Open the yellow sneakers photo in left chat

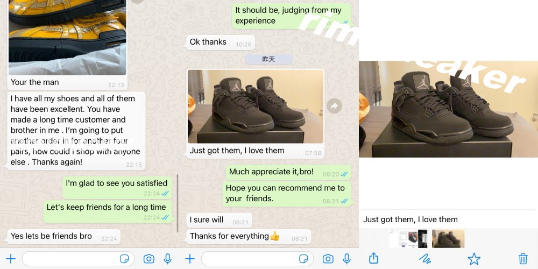pyautogui.click(x=67, y=37)
